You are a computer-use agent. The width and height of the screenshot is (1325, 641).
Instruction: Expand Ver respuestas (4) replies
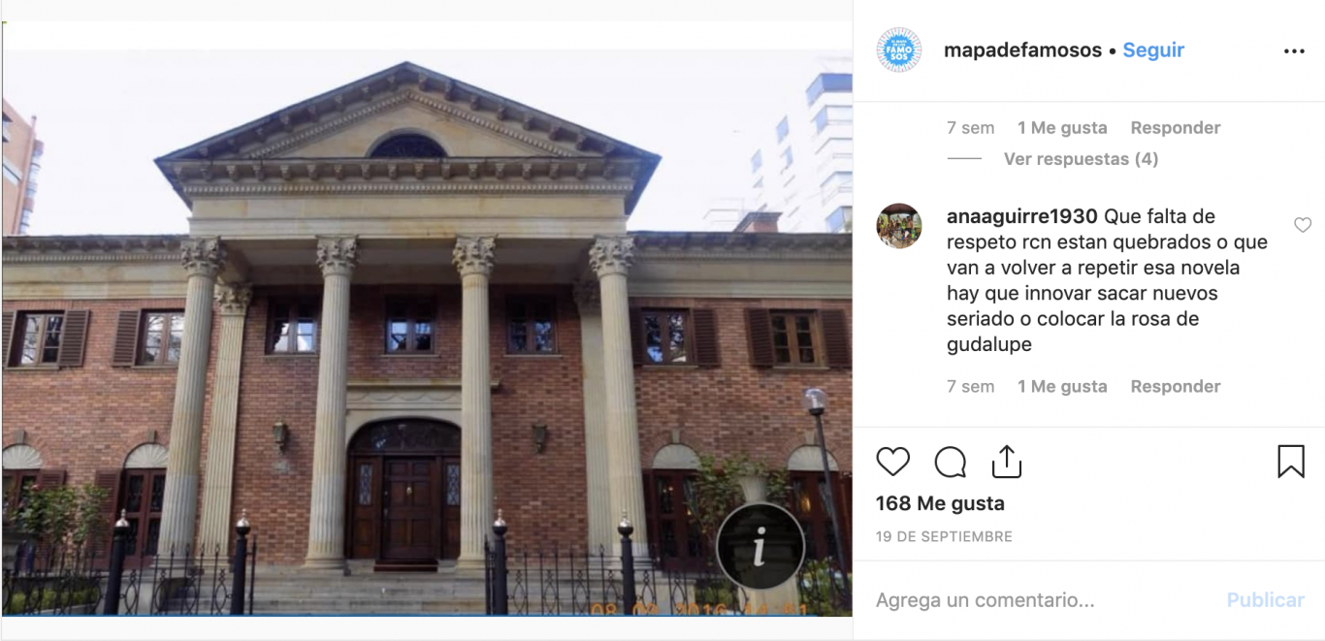[x=1081, y=159]
